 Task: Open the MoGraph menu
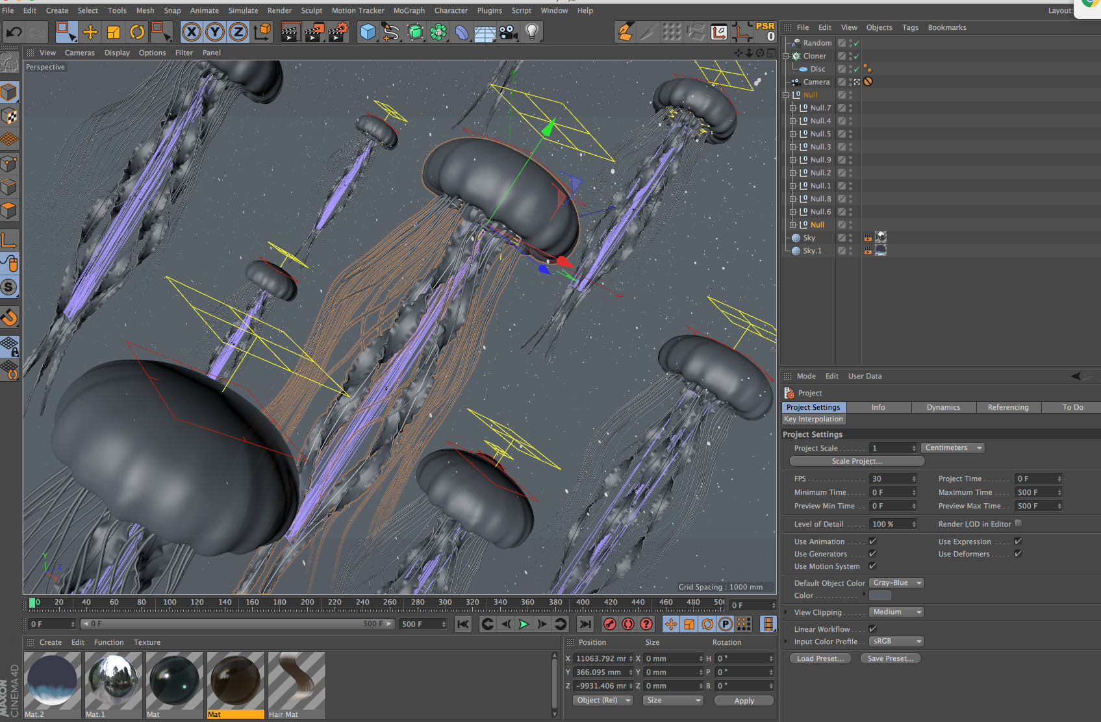409,10
